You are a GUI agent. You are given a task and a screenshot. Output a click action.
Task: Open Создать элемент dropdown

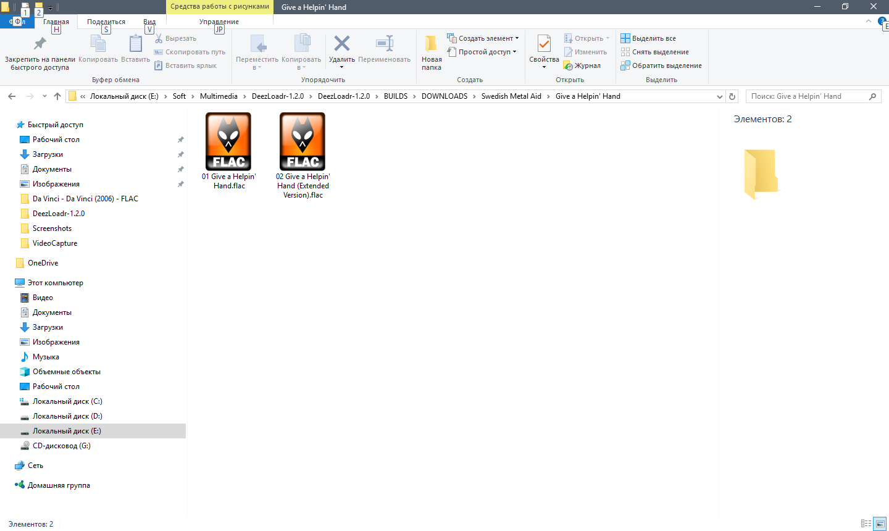tap(483, 38)
